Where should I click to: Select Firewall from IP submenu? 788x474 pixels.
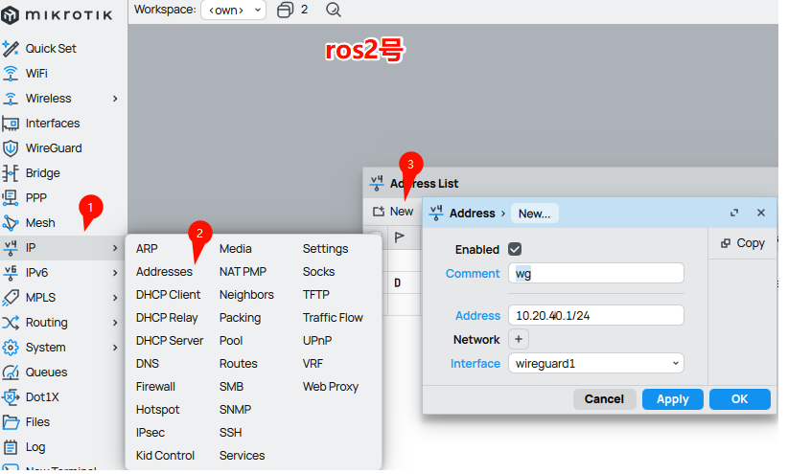click(x=155, y=387)
